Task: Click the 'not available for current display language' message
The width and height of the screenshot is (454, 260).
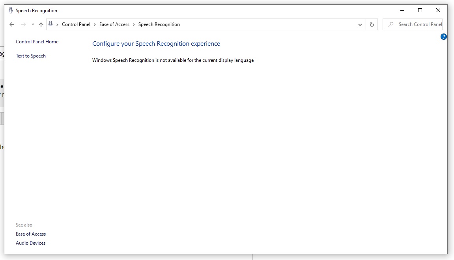Action: [x=173, y=60]
